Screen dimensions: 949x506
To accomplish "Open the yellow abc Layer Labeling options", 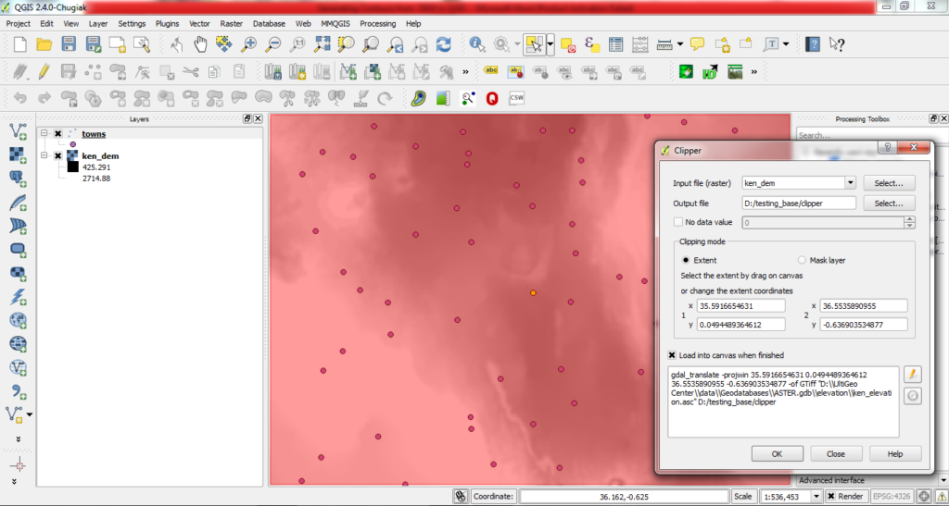I will point(491,72).
